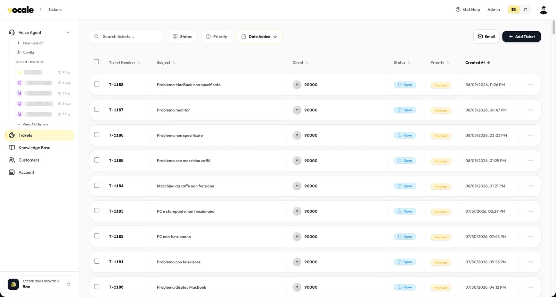
Task: Sort by Priority column header
Action: pyautogui.click(x=440, y=63)
